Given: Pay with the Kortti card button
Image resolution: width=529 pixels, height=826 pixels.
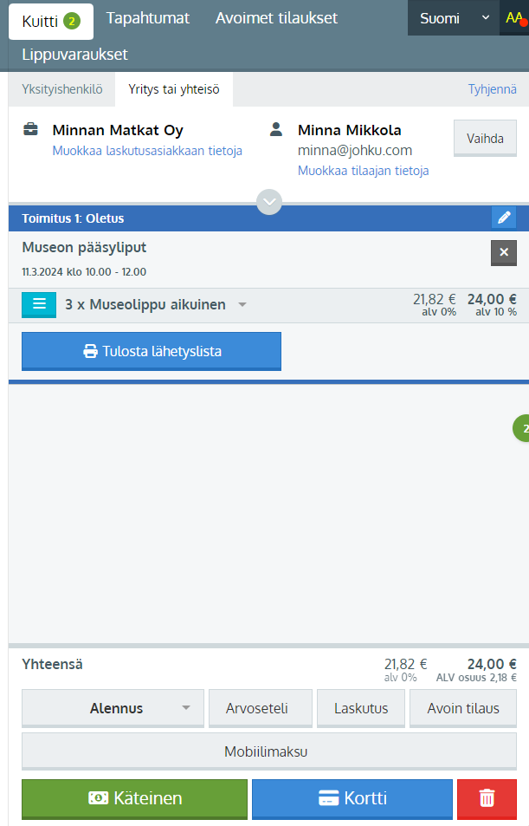Looking at the screenshot, I should click(x=352, y=798).
